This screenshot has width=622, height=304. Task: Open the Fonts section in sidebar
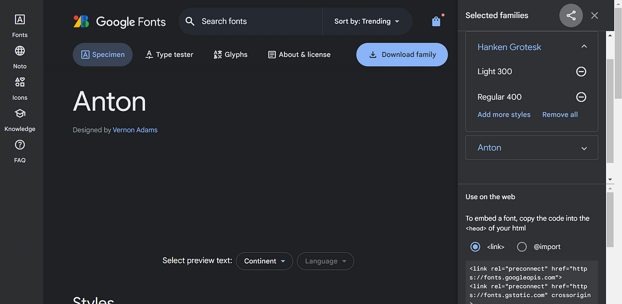click(x=20, y=26)
